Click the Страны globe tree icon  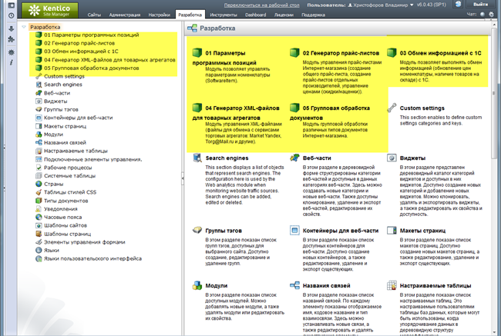pyautogui.click(x=39, y=184)
